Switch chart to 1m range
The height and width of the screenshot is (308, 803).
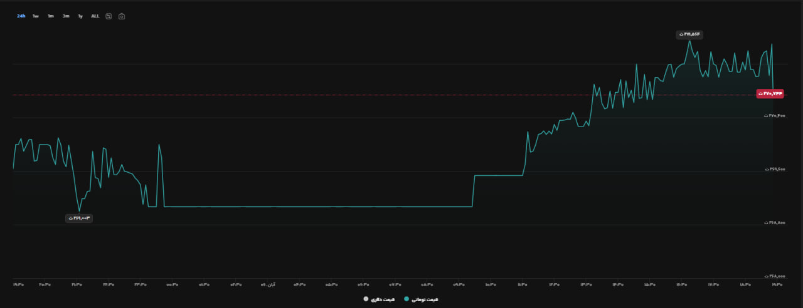coord(51,16)
